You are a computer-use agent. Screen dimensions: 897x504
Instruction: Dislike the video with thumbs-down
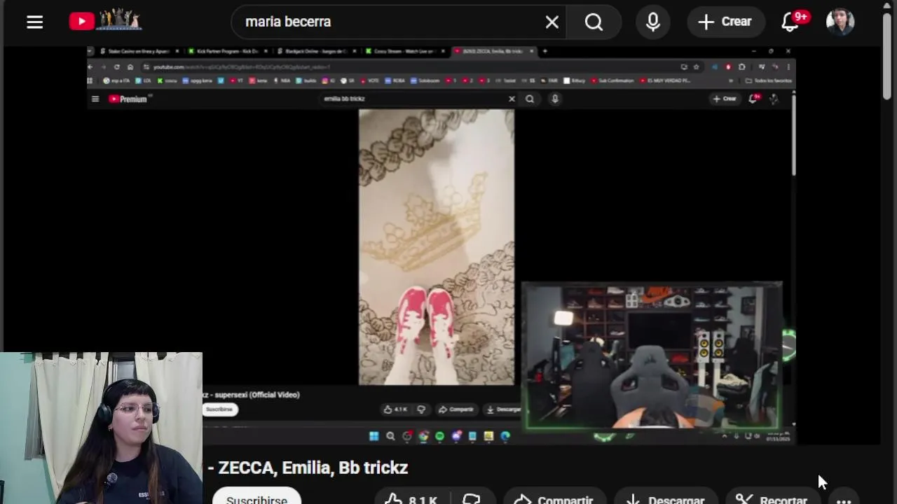coord(472,498)
